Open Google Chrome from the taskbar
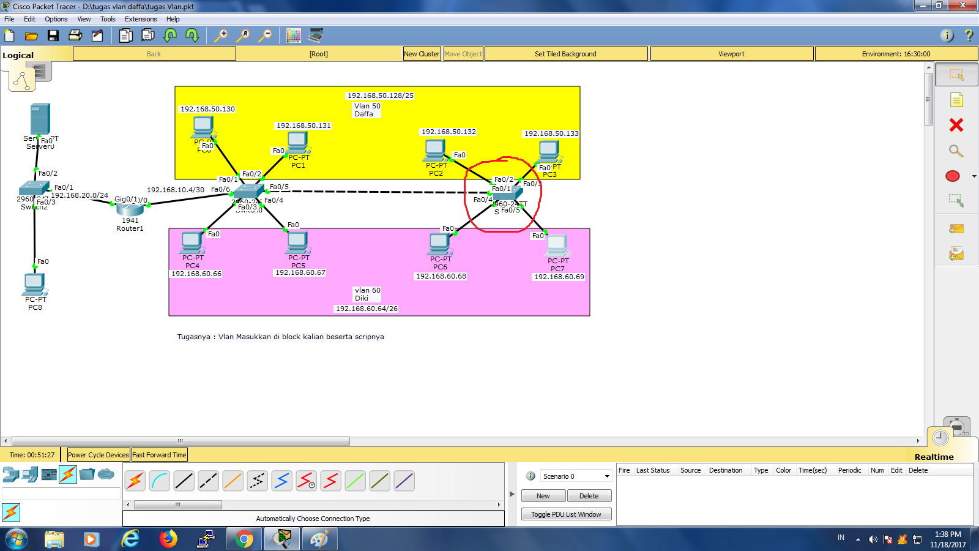 pyautogui.click(x=244, y=539)
